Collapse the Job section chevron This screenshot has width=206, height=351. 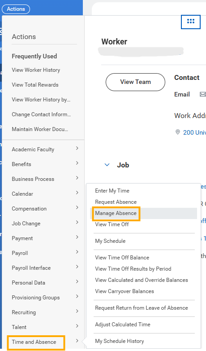pos(107,165)
